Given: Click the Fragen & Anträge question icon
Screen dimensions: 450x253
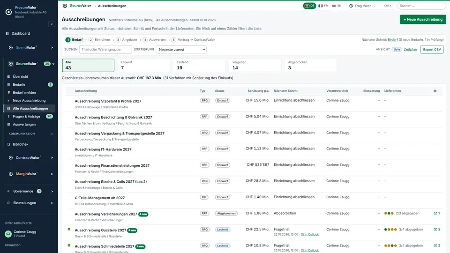Looking at the screenshot, I should click(x=8, y=117).
